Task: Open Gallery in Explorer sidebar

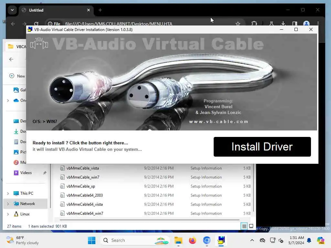Action: tap(19, 90)
